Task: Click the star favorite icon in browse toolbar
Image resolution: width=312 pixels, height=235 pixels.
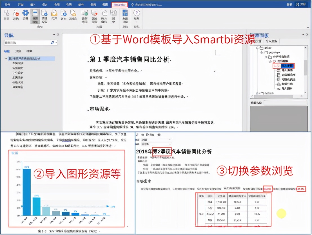Action: 142,135
